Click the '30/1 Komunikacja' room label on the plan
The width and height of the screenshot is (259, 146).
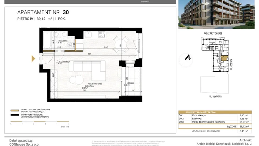click(64, 61)
